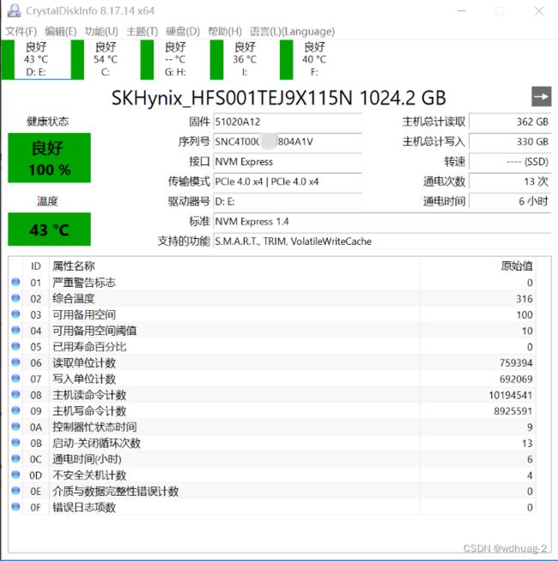This screenshot has height=561, width=558.
Task: Click the supported features field S.M.A.R.T., TRIM
Action: pos(382,241)
